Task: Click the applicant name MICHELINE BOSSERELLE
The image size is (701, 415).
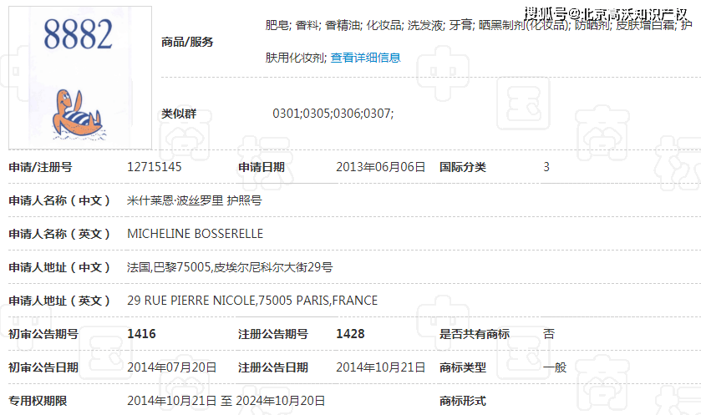Action: tap(195, 234)
